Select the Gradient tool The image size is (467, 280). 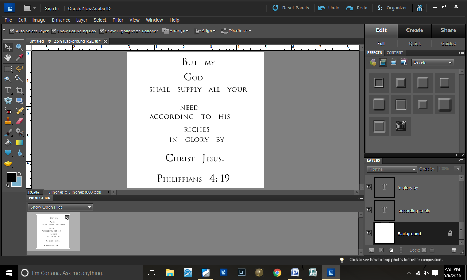click(20, 142)
